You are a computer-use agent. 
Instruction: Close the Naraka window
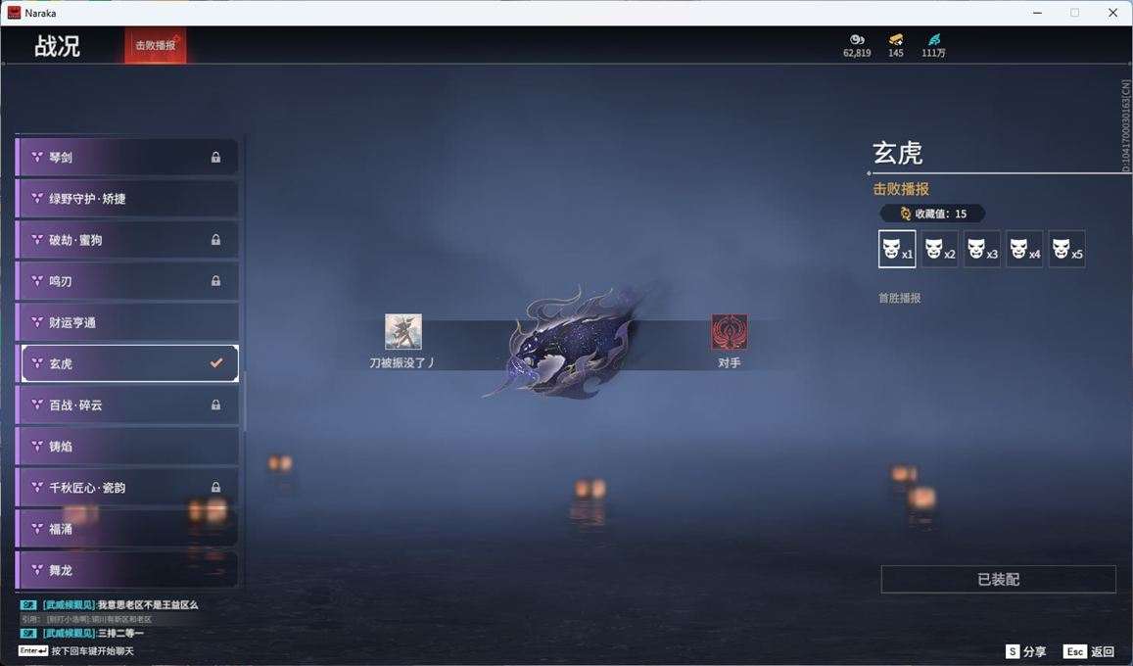(x=1112, y=13)
